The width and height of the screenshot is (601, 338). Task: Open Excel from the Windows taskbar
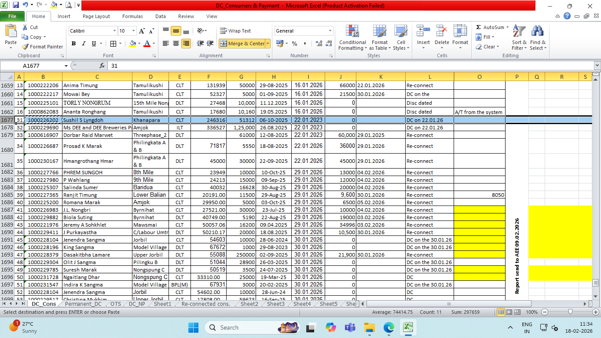pos(408,327)
